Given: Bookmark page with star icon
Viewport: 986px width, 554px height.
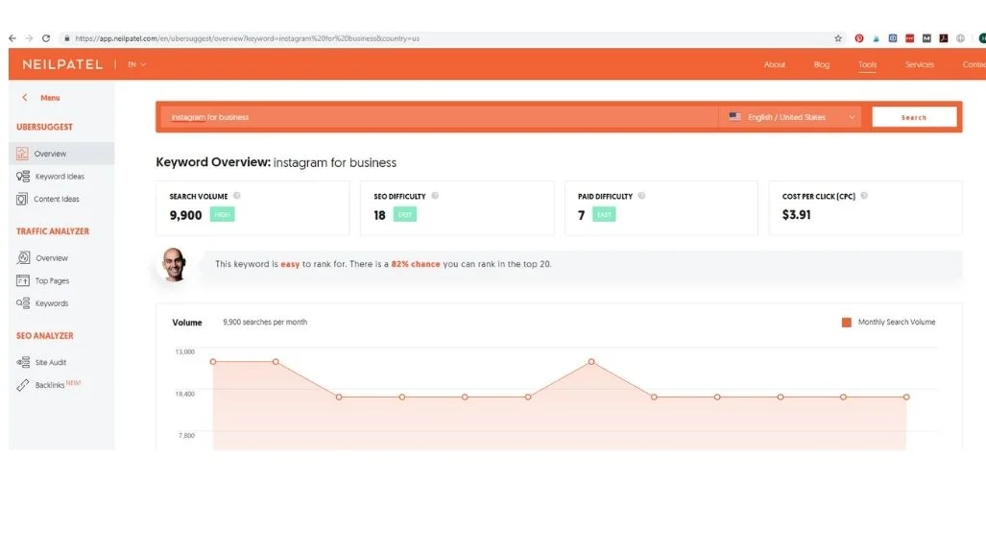Looking at the screenshot, I should (x=837, y=38).
